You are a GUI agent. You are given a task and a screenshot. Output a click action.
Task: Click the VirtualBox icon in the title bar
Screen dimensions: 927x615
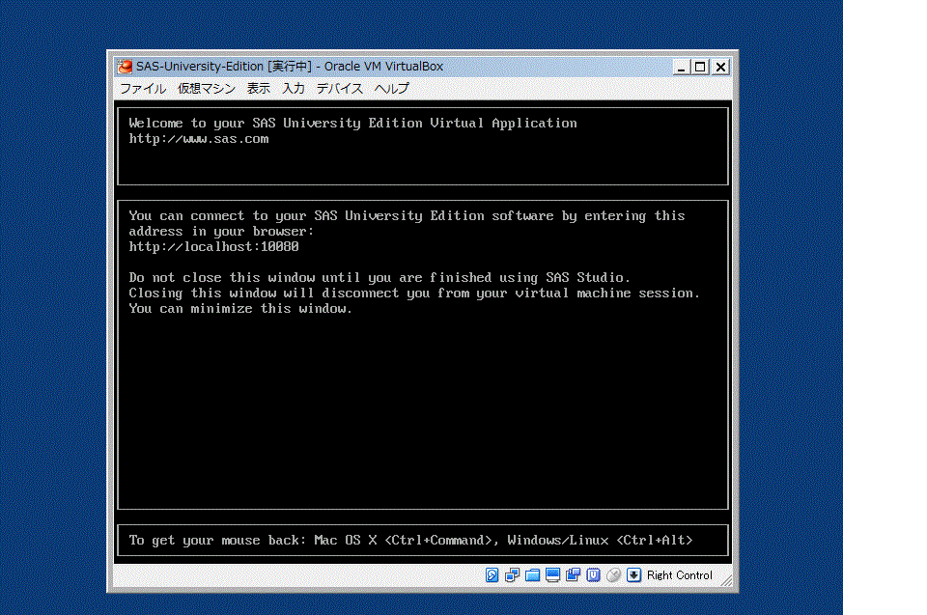125,67
